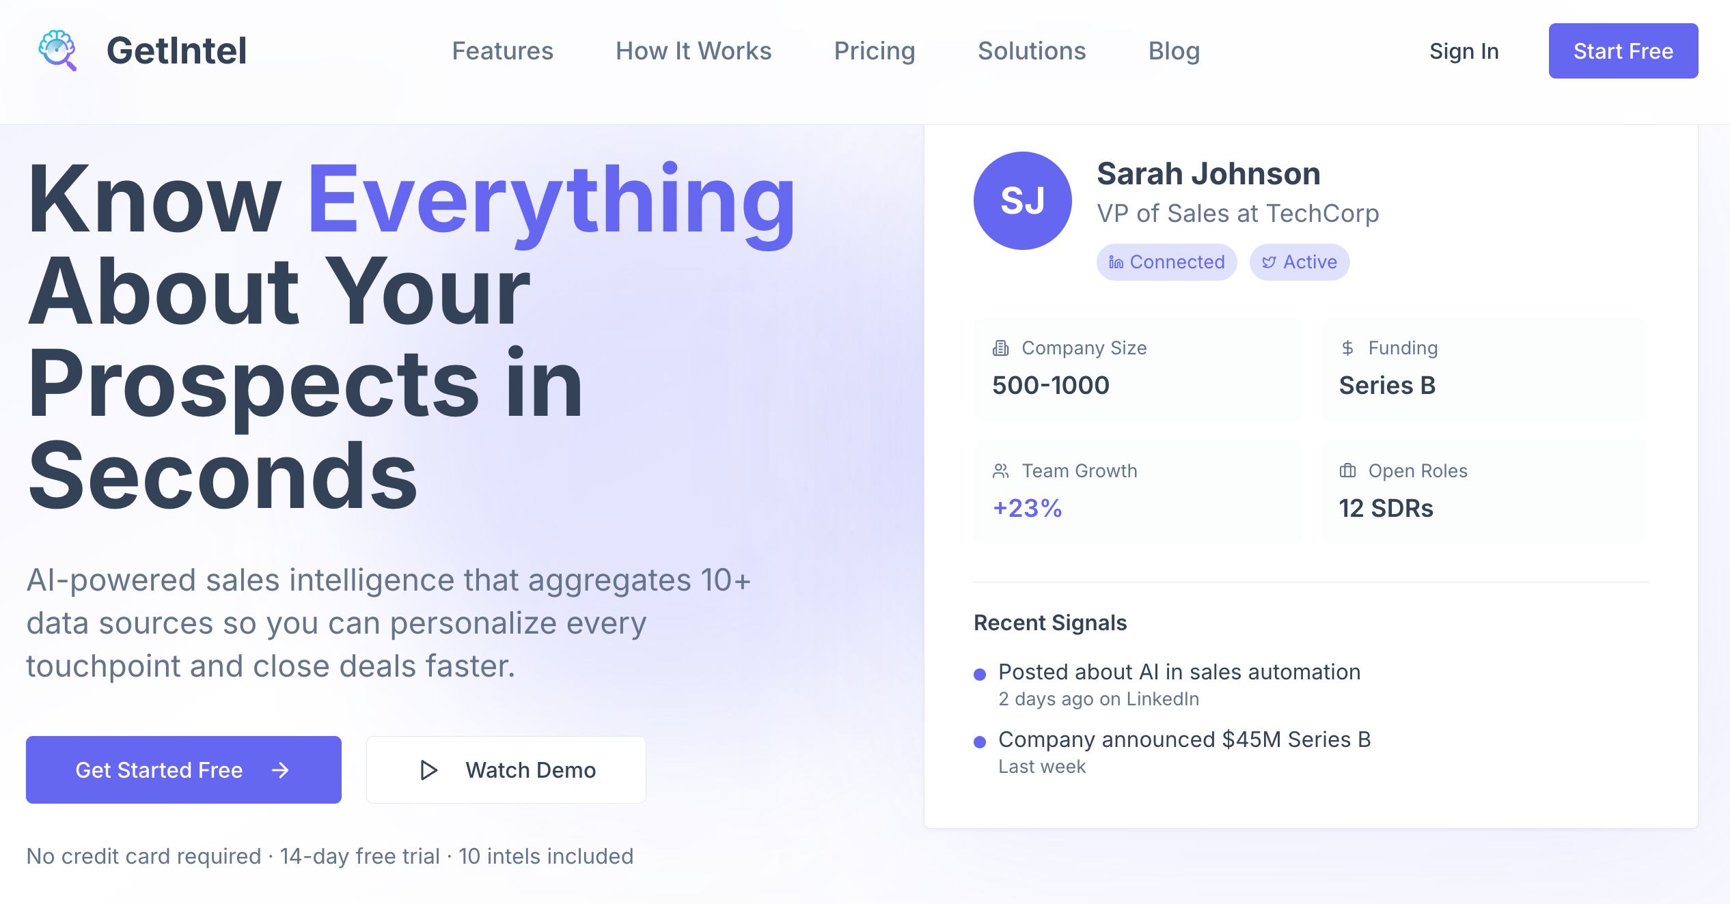This screenshot has width=1730, height=904.
Task: Click the briefcase icon beside Open Roles
Action: 1347,471
